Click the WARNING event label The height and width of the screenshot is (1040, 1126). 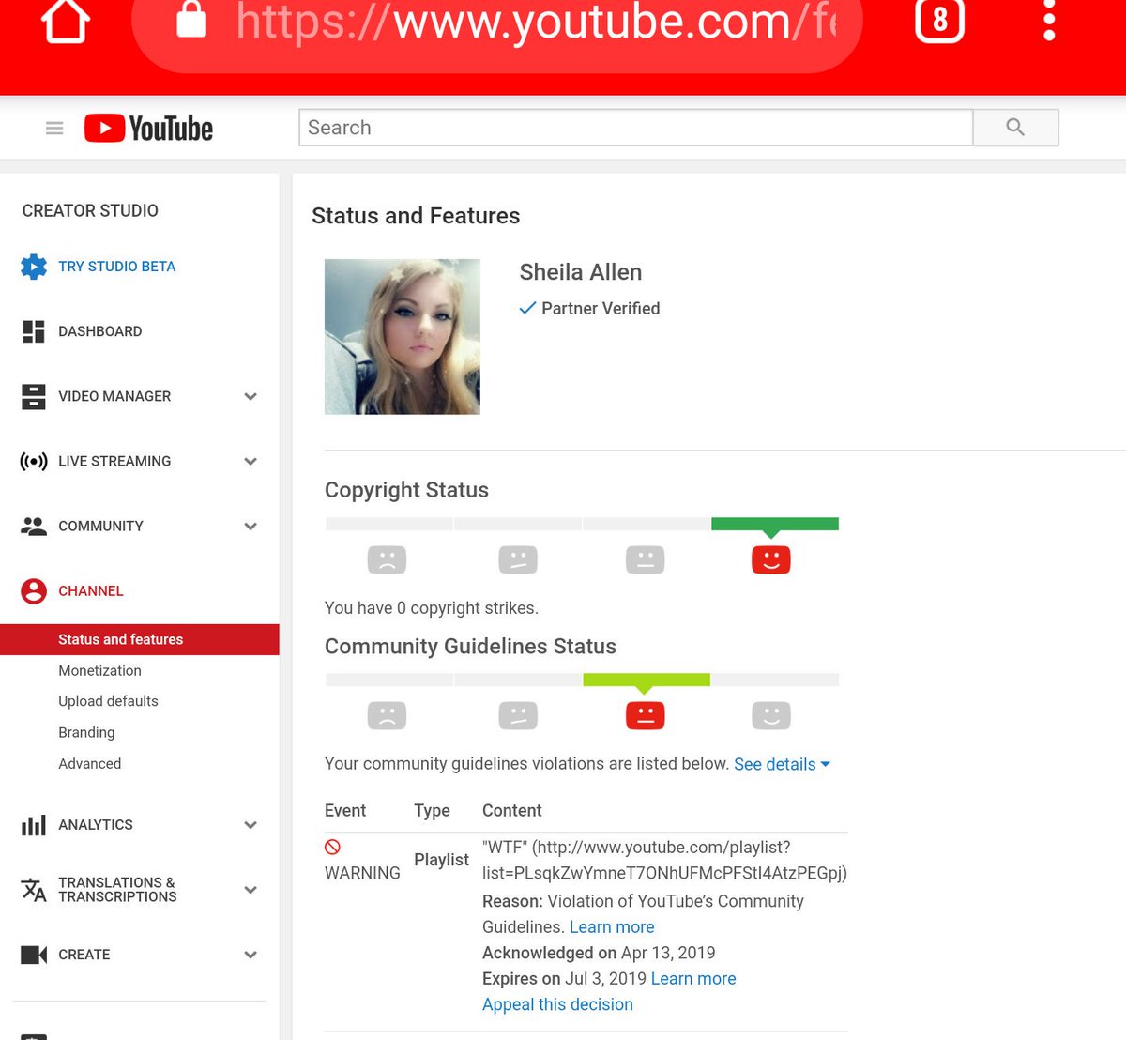click(x=362, y=873)
